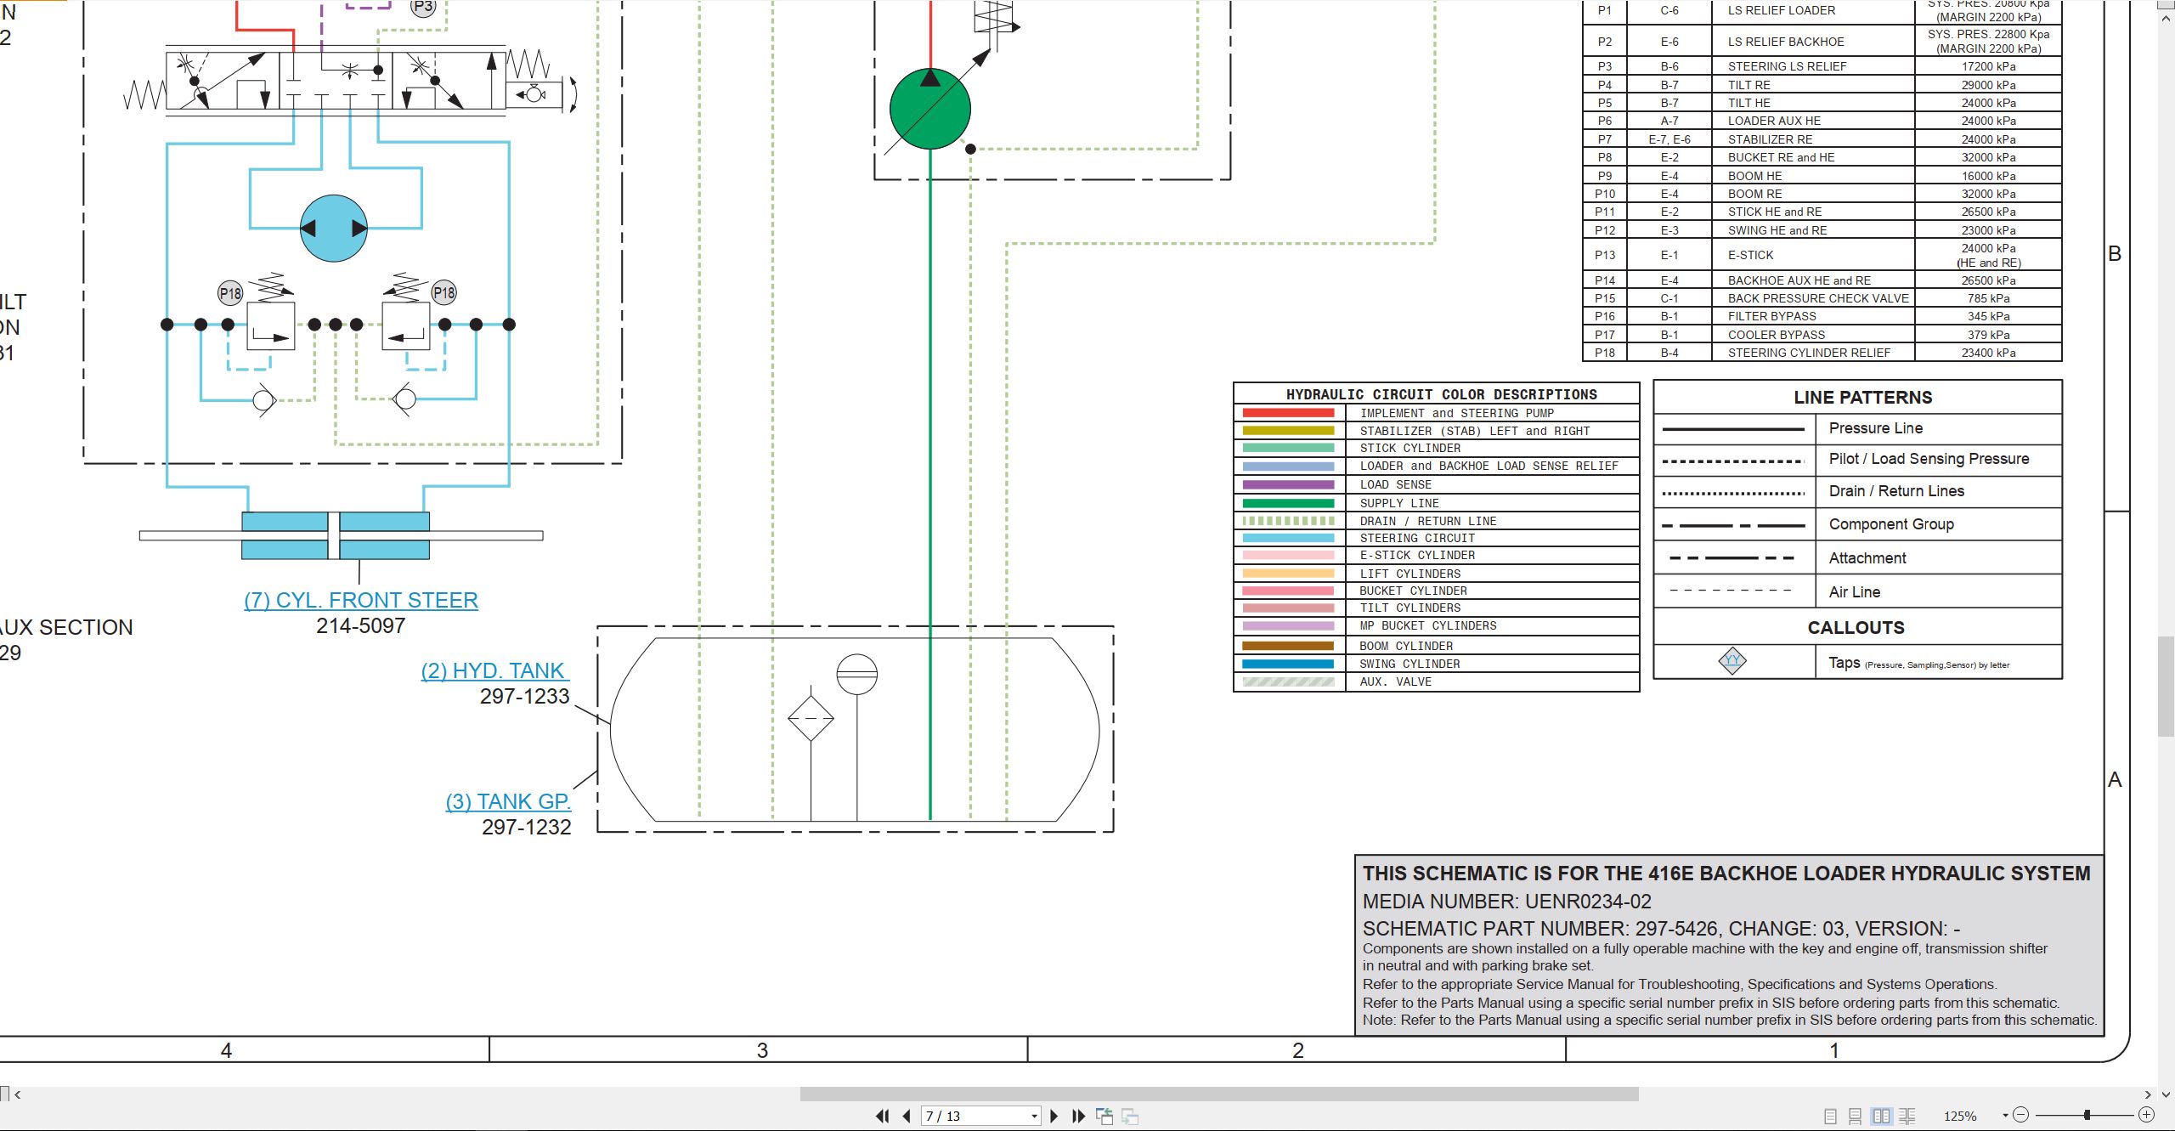The image size is (2175, 1131).
Task: Click the HYDRAULIC CIRCUIT COLOR DESCRIPTIONS header
Action: (1442, 394)
